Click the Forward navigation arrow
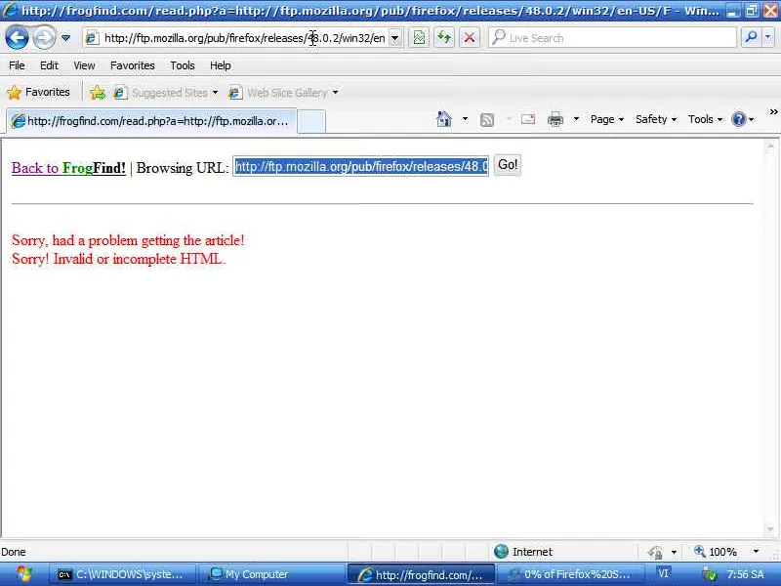This screenshot has width=781, height=586. pyautogui.click(x=44, y=38)
